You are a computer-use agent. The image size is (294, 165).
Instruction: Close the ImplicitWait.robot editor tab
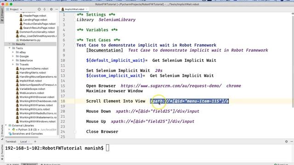[x=86, y=9]
